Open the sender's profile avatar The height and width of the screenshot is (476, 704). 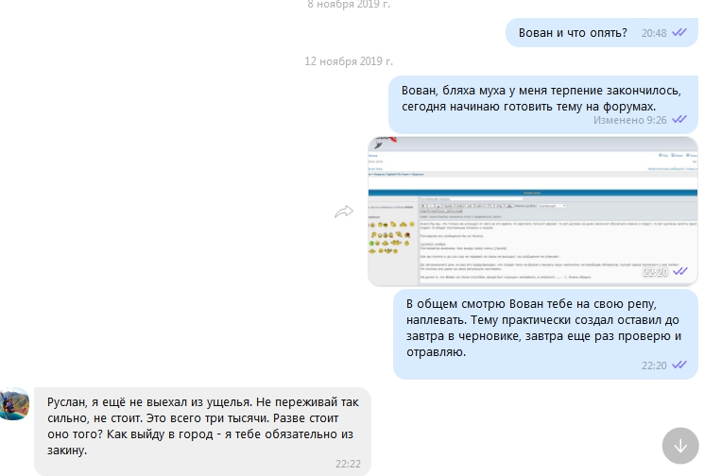[14, 403]
